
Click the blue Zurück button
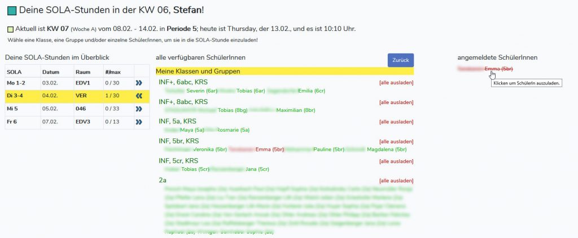pyautogui.click(x=401, y=60)
